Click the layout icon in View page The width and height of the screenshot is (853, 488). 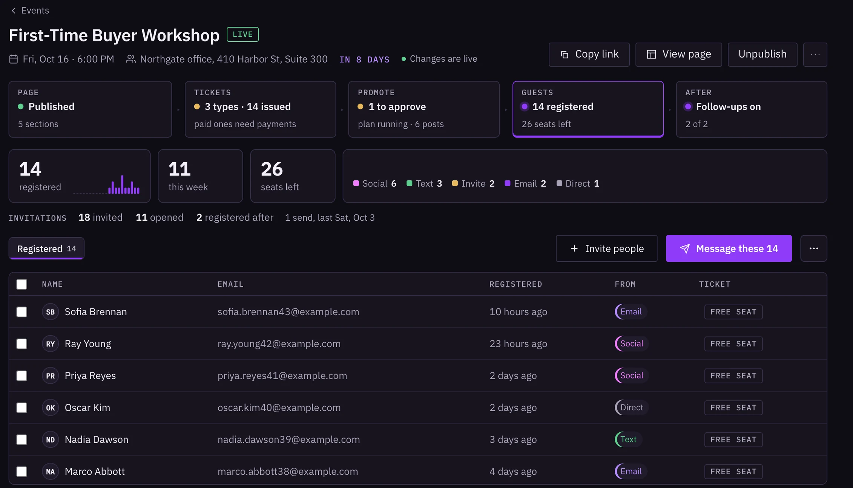tap(651, 55)
